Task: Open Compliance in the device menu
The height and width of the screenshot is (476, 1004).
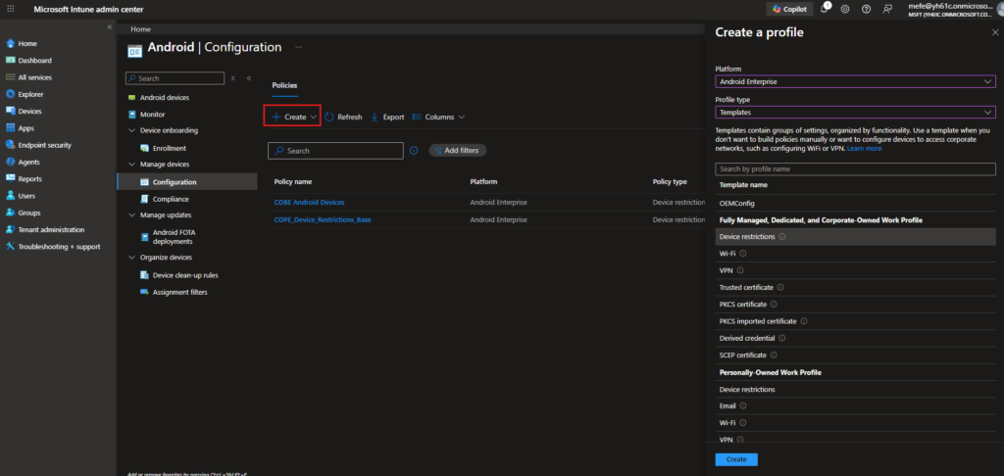Action: pyautogui.click(x=170, y=199)
